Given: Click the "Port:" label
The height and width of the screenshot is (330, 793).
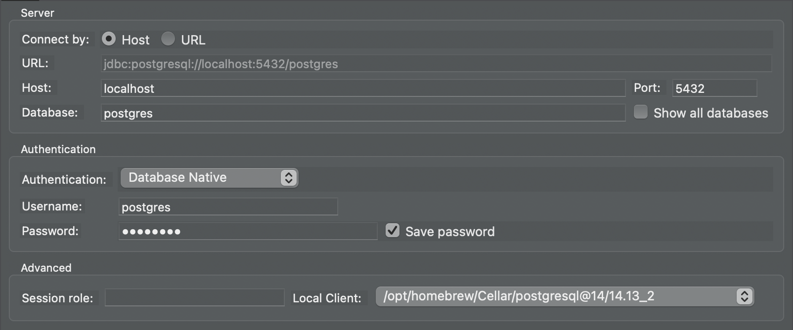Looking at the screenshot, I should 647,88.
